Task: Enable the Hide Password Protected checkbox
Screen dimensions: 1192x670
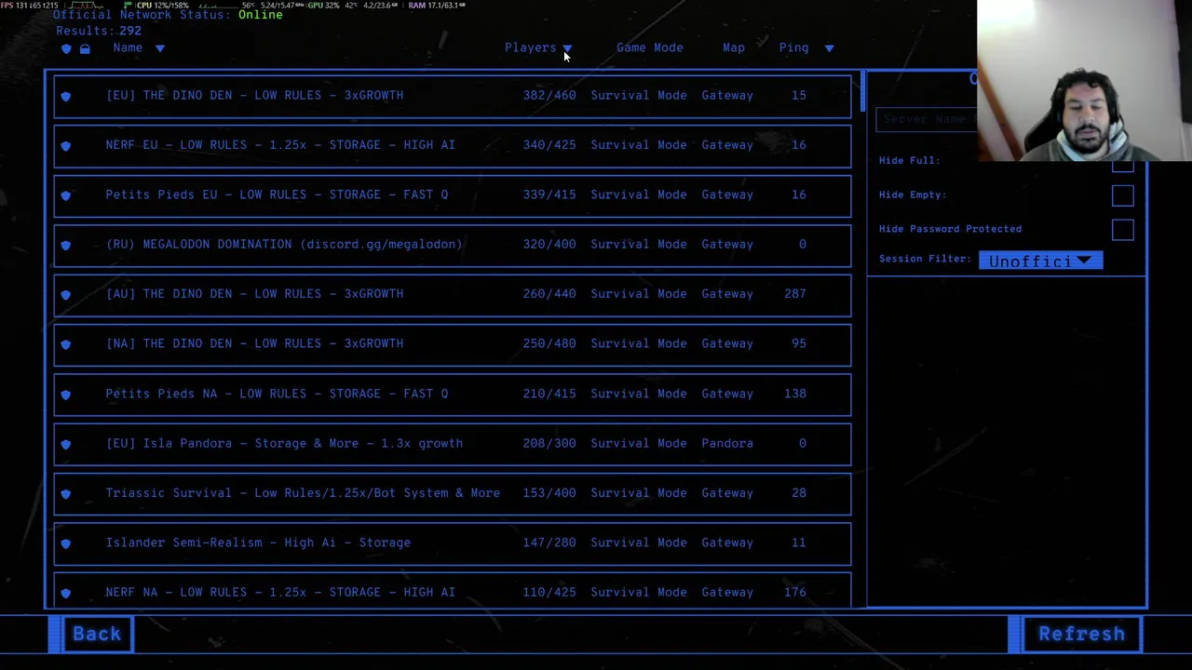Action: pos(1122,229)
